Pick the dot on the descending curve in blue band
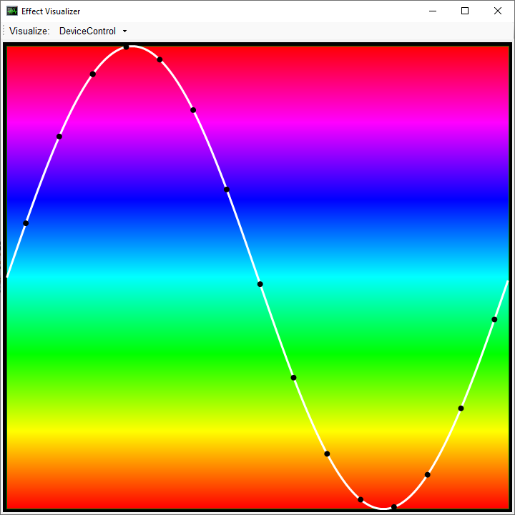Image resolution: width=515 pixels, height=515 pixels. [x=227, y=190]
